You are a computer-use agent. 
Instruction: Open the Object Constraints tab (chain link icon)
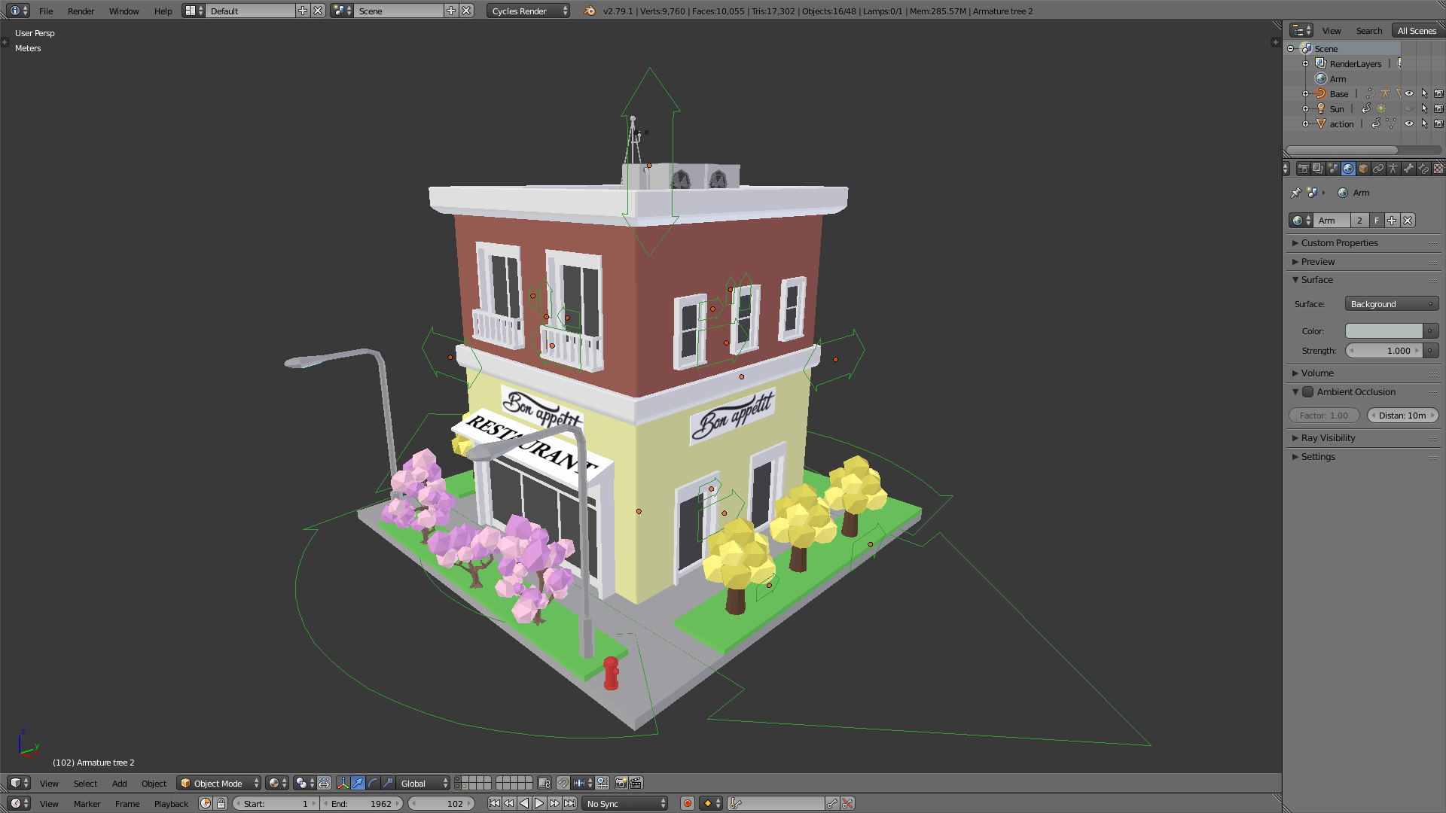coord(1380,169)
